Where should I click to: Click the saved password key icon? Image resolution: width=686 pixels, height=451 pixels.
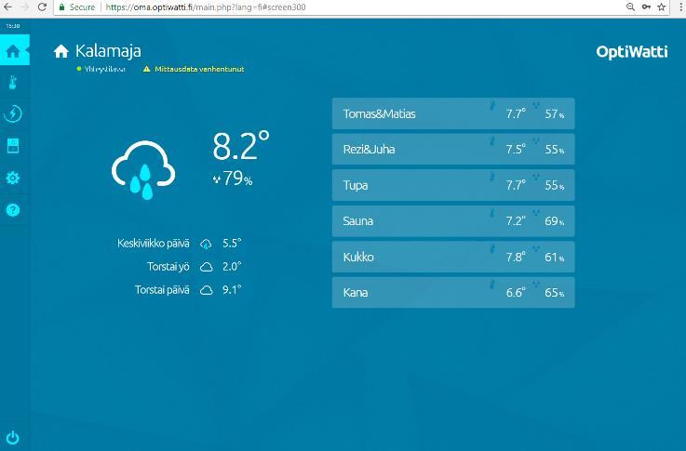(x=646, y=7)
